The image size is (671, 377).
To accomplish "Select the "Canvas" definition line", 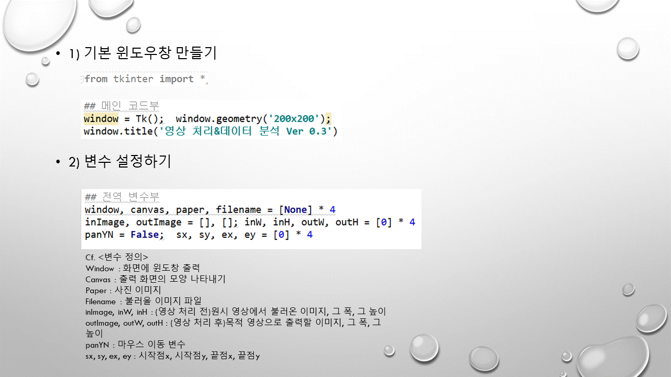I will tap(155, 279).
